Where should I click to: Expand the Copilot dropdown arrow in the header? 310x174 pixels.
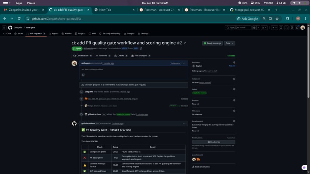coord(258,28)
